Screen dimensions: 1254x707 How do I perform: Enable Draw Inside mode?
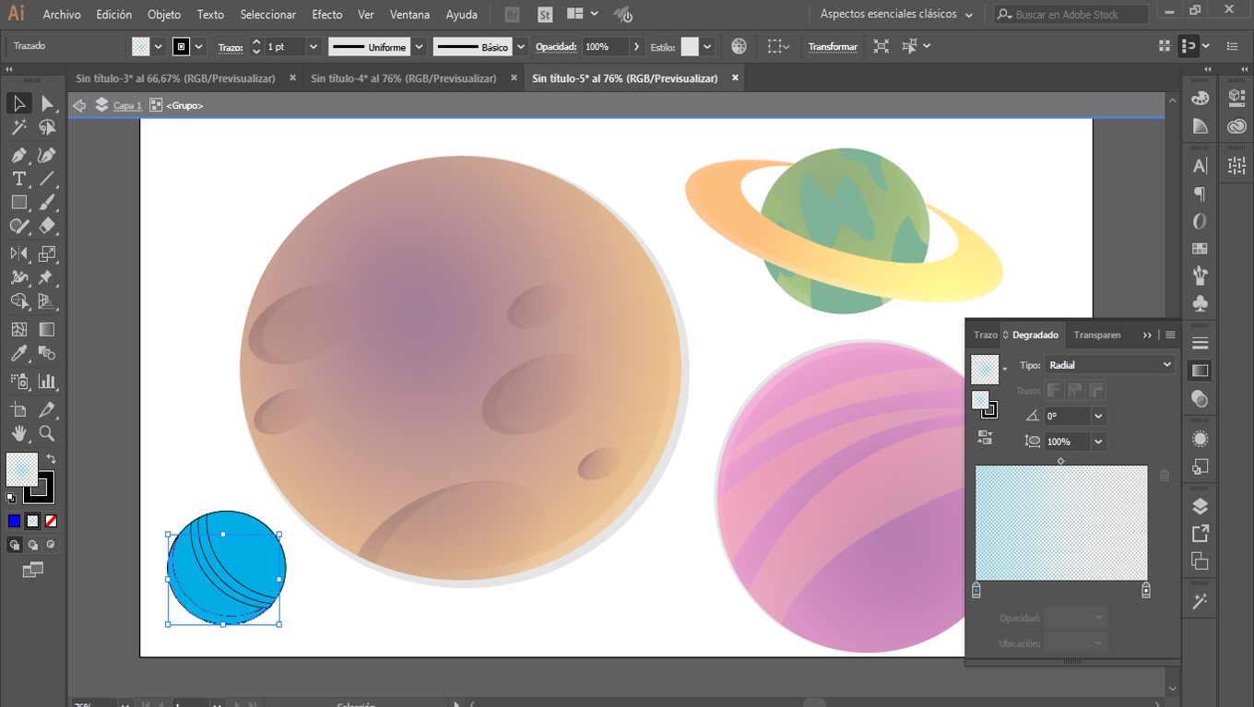51,545
